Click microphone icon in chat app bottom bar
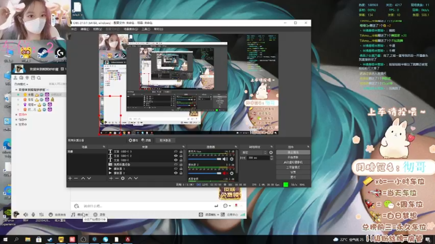This screenshot has height=244, width=435. pyautogui.click(x=33, y=215)
